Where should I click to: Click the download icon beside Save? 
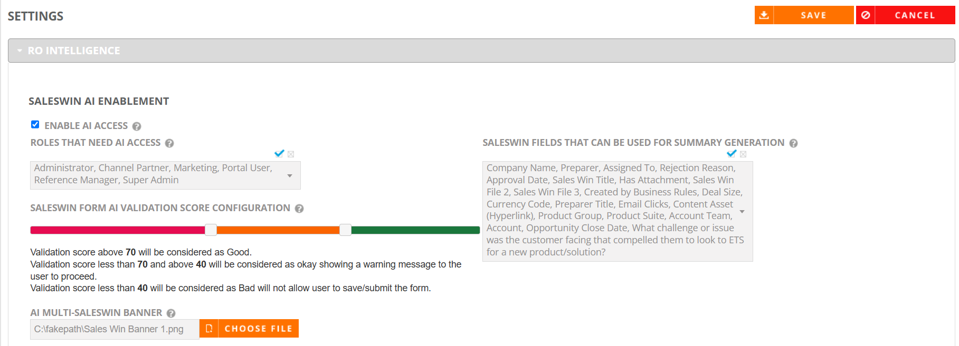764,15
